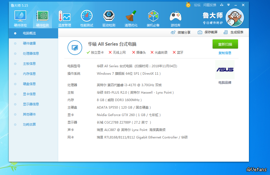The image size is (270, 175).
Task: Share via 微博分享 in toolbar
Action: (181, 32)
